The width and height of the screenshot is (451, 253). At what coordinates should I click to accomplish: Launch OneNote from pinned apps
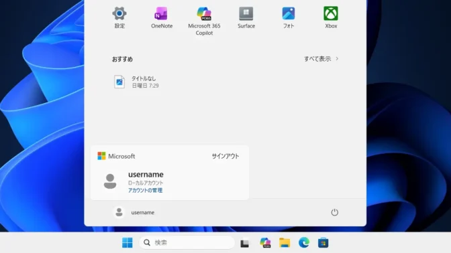pyautogui.click(x=162, y=17)
